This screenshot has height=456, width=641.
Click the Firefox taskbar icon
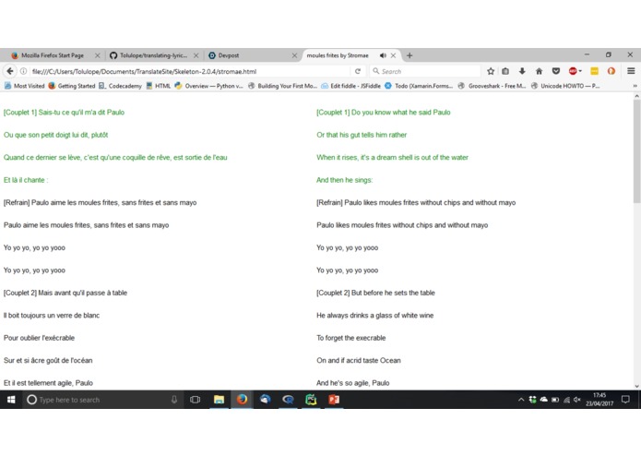point(242,400)
